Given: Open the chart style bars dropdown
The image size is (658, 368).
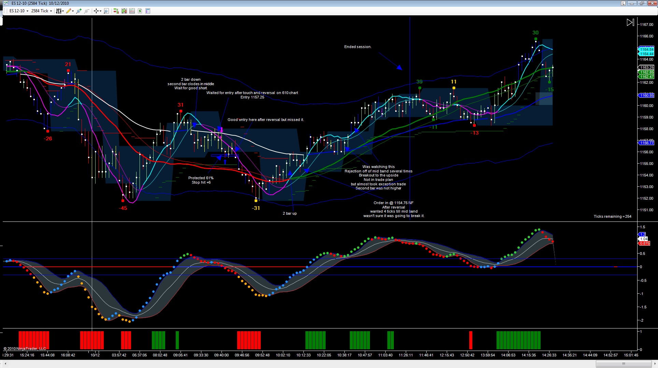Looking at the screenshot, I should [60, 11].
